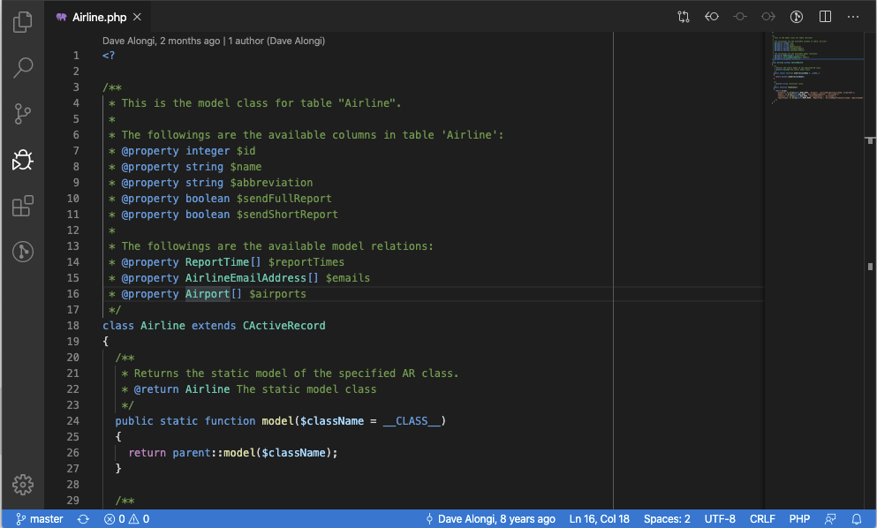877x528 pixels.
Task: Select language mode PHP in status bar
Action: pyautogui.click(x=799, y=519)
